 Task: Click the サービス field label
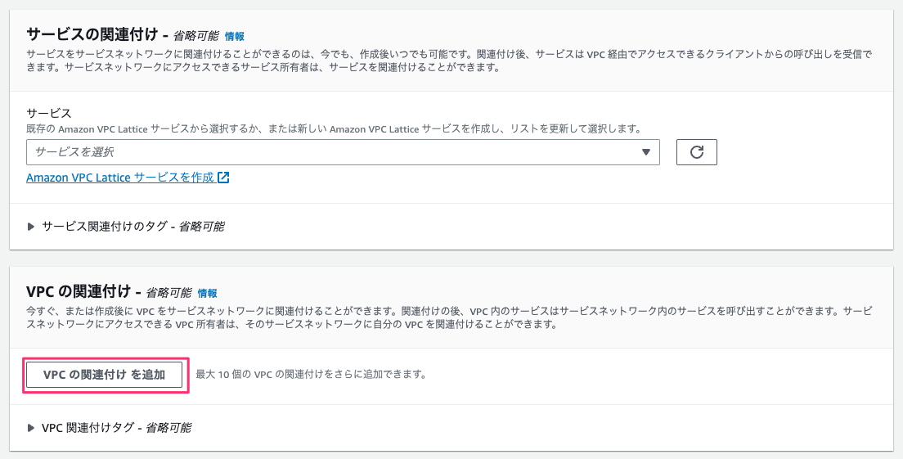[49, 113]
